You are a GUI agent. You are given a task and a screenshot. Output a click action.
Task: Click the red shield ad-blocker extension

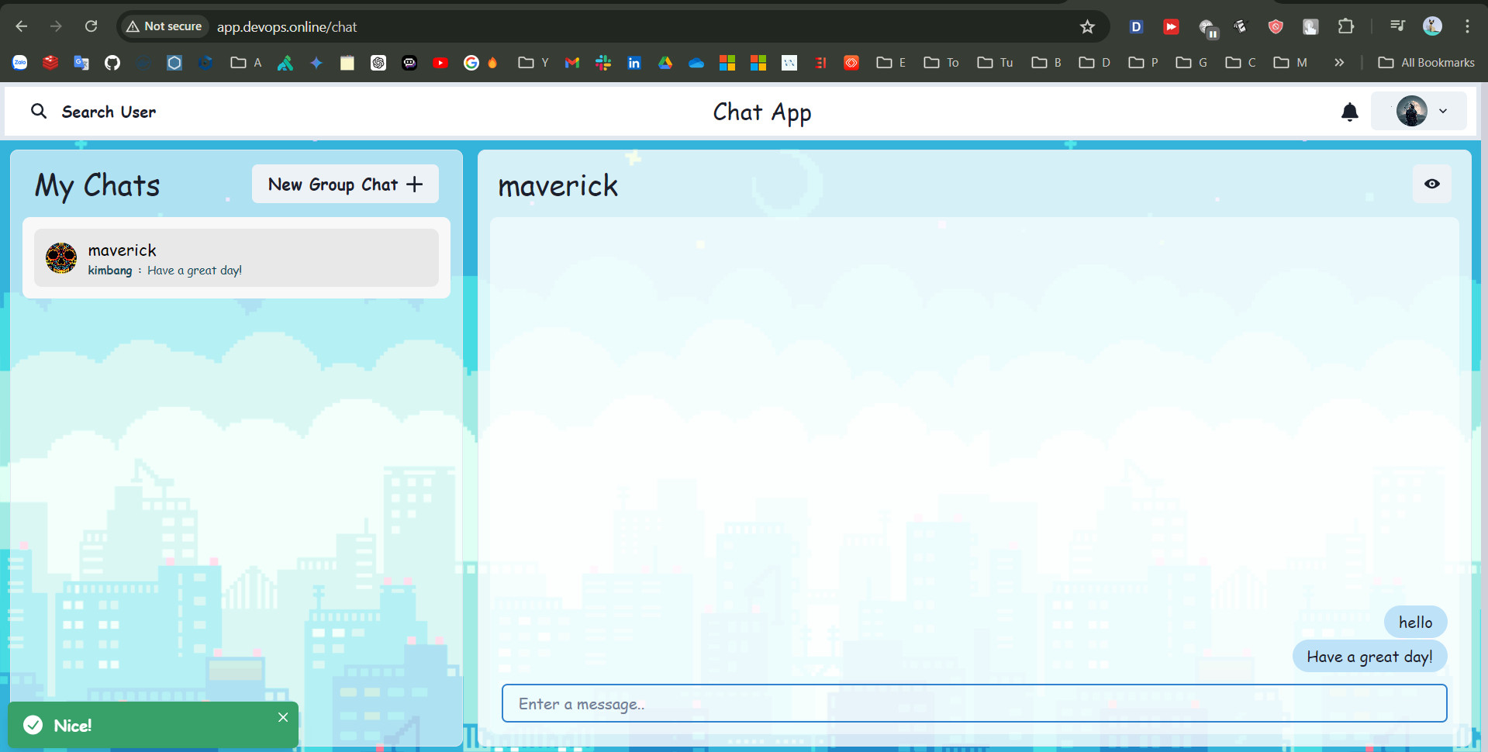coord(1276,26)
